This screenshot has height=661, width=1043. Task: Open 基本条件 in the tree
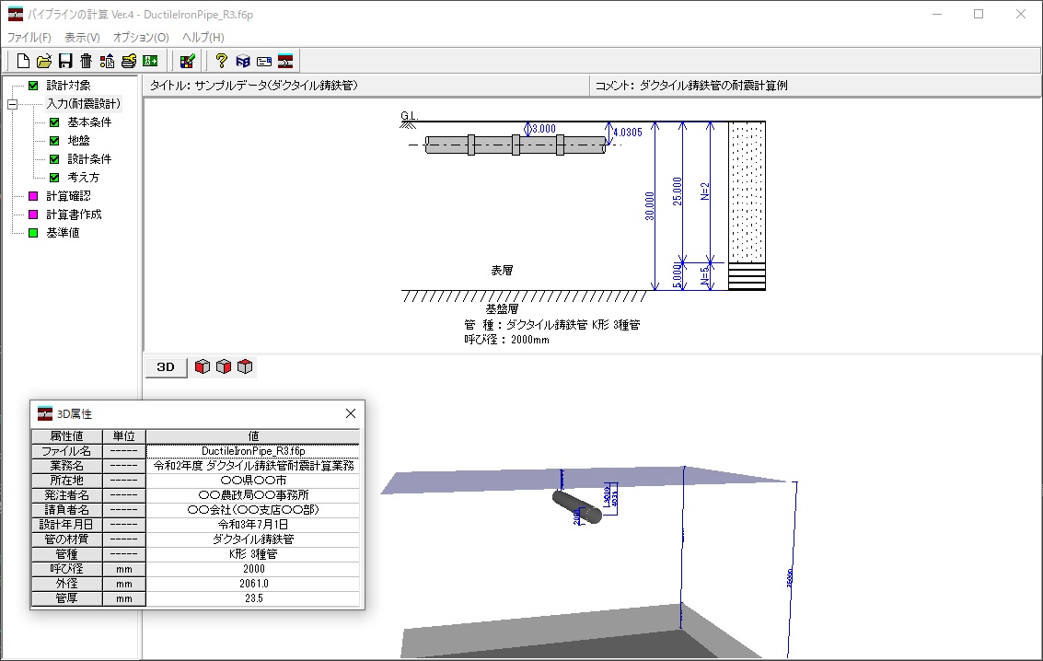pos(89,122)
